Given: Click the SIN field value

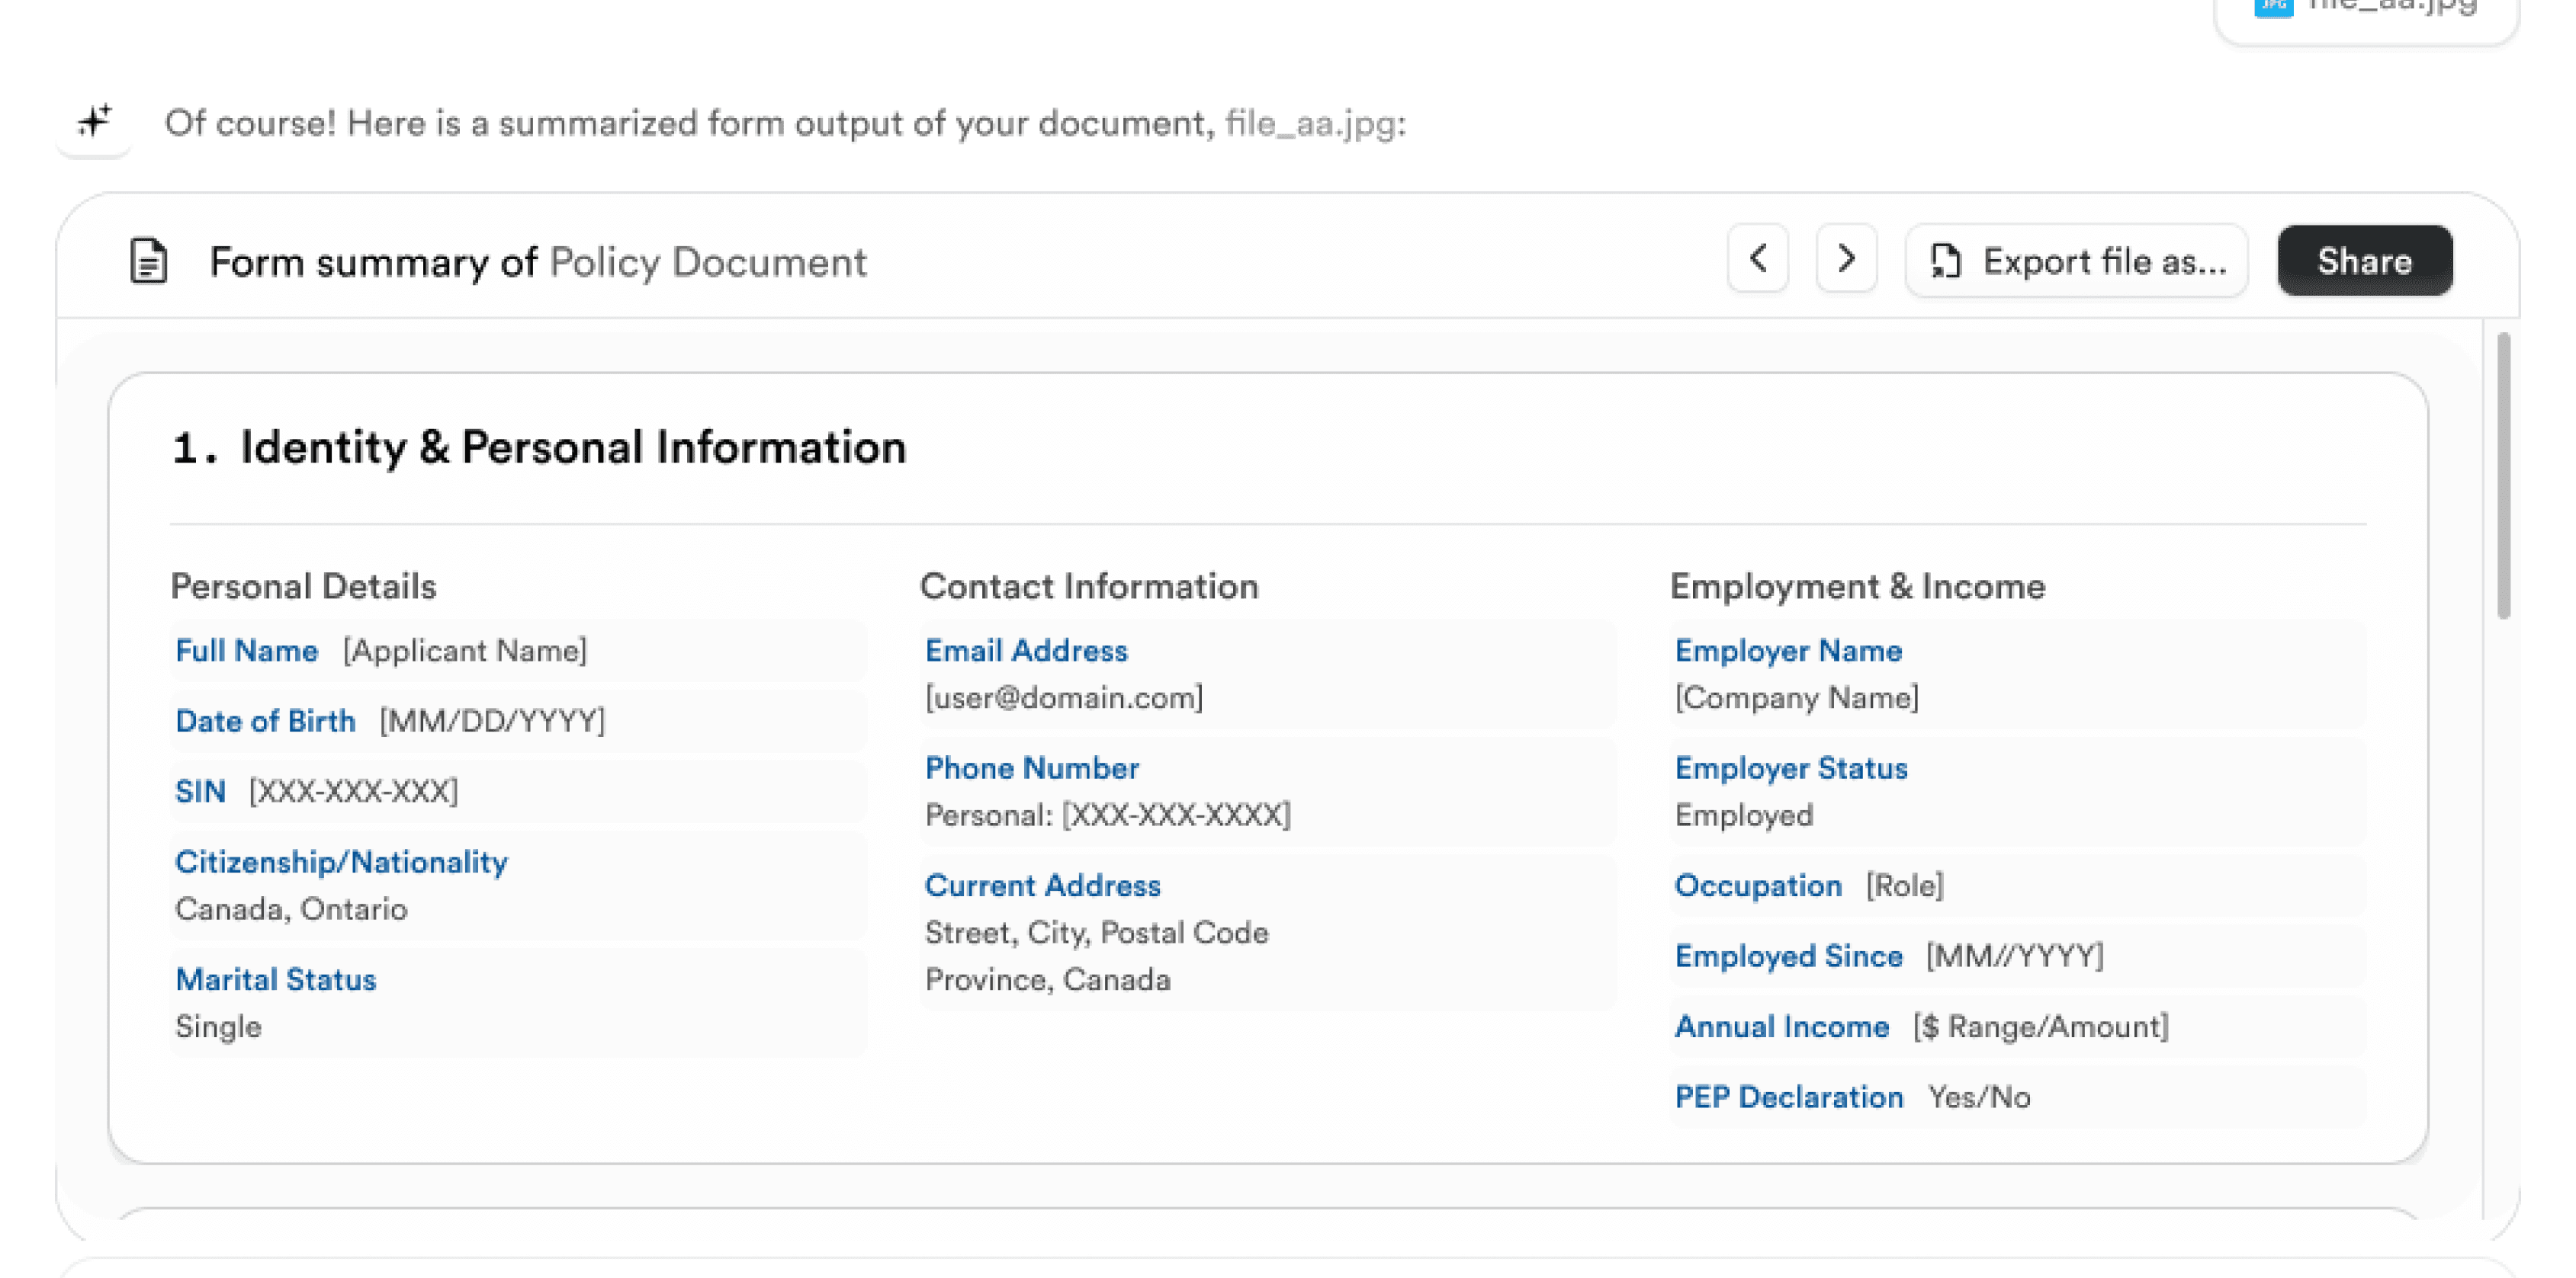Looking at the screenshot, I should (354, 791).
